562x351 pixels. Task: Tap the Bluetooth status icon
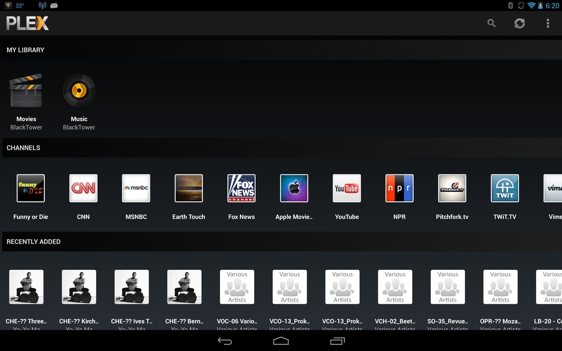510,5
